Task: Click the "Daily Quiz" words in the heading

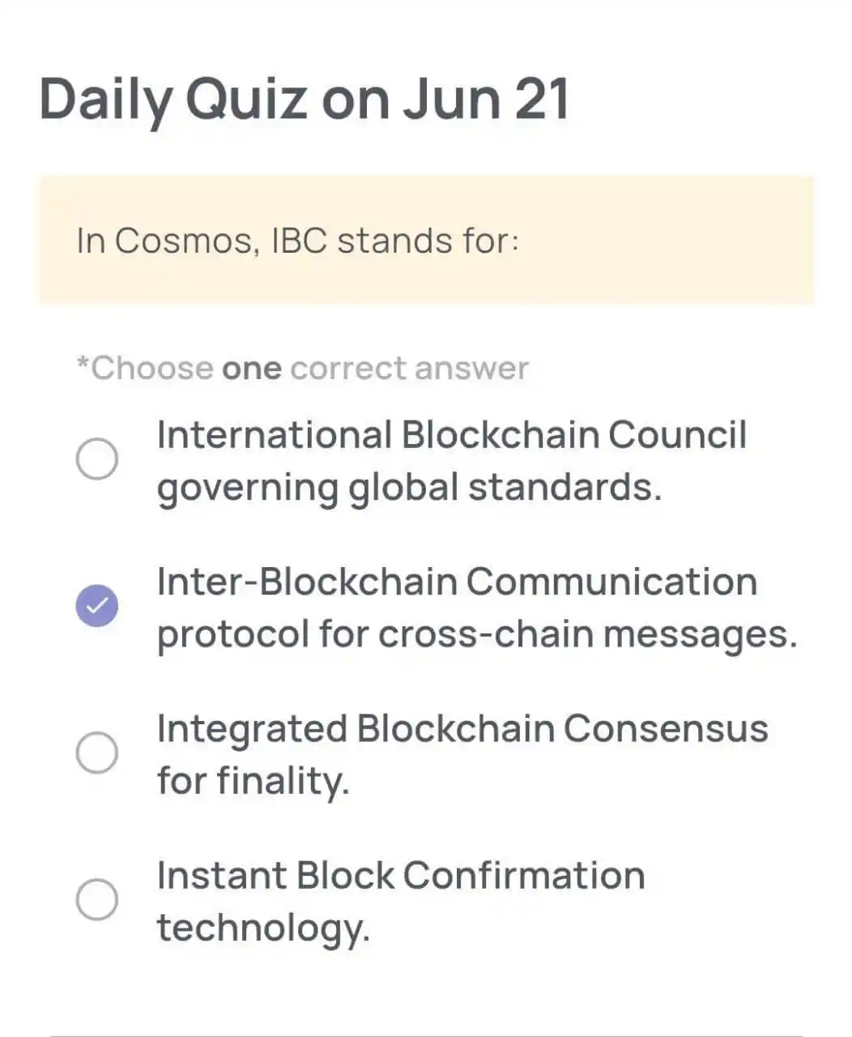Action: click(173, 101)
